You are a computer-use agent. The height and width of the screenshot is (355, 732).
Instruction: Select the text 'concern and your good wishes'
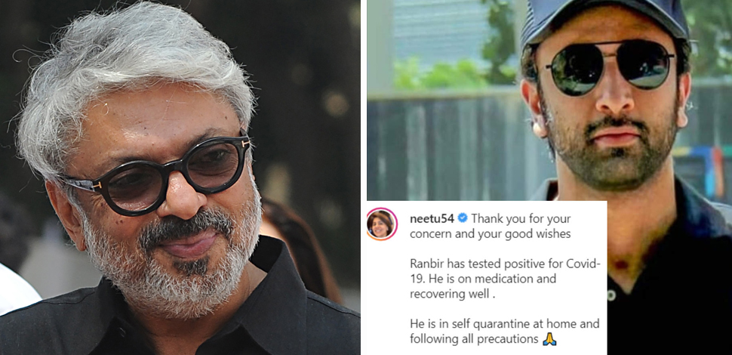coord(491,234)
